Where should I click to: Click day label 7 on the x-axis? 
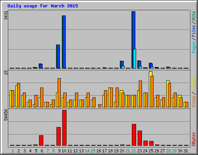[x=48, y=151]
